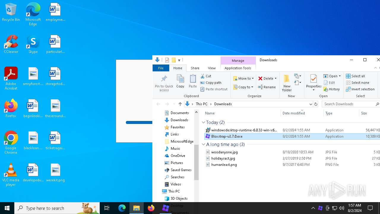Select the Home ribbon tab
Image resolution: width=380 pixels, height=214 pixels.
coord(178,68)
